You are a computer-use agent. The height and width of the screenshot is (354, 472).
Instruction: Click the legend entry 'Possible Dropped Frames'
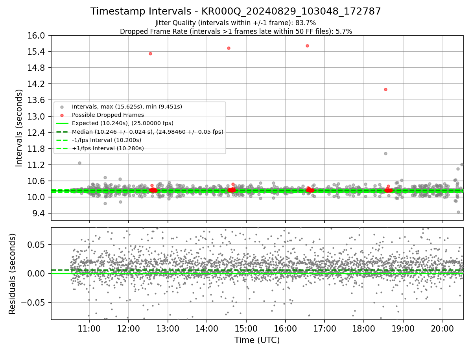click(108, 115)
